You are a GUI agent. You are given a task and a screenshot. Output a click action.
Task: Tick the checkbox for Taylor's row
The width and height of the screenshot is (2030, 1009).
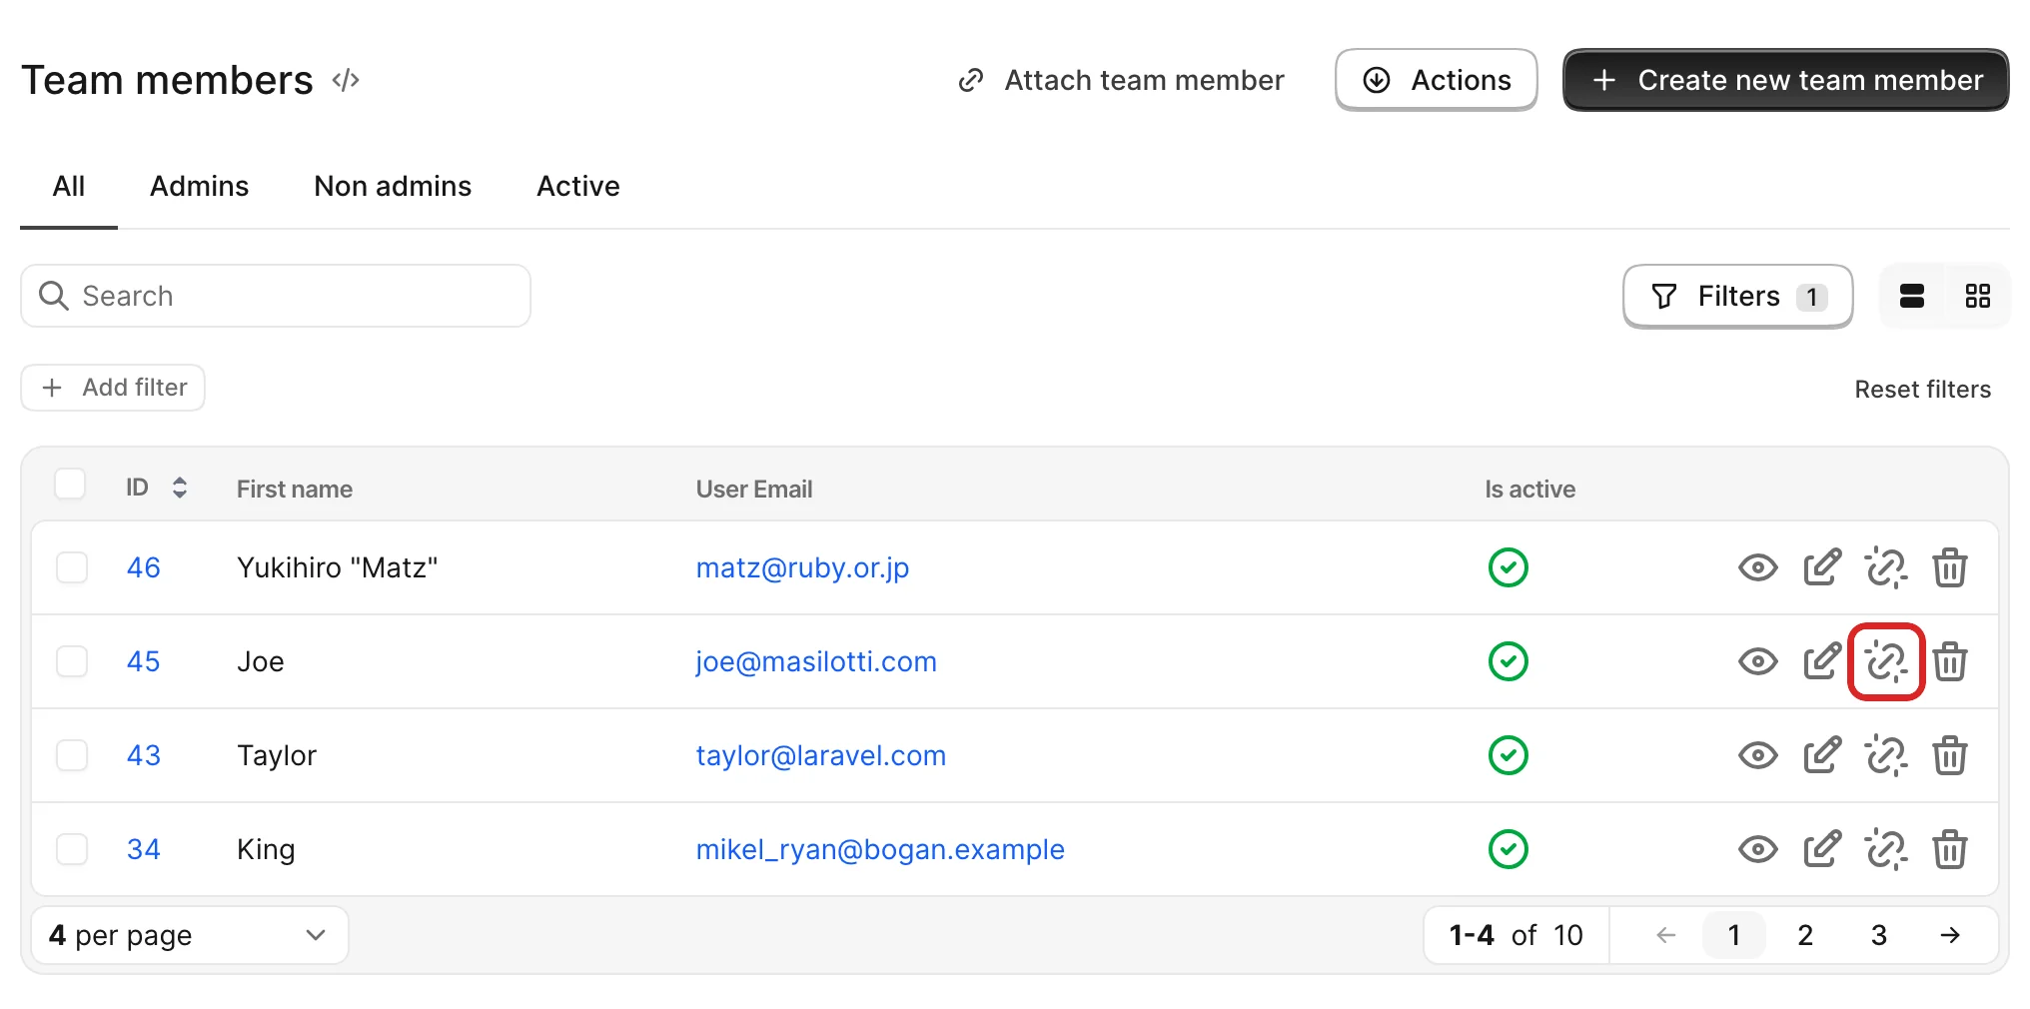[72, 755]
